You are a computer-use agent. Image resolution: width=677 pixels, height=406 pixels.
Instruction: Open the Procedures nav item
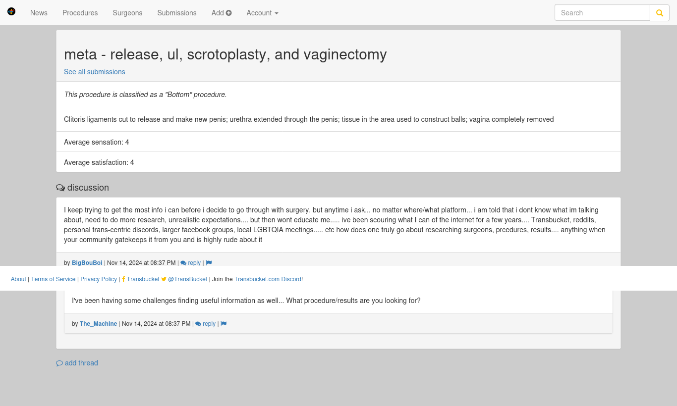80,13
